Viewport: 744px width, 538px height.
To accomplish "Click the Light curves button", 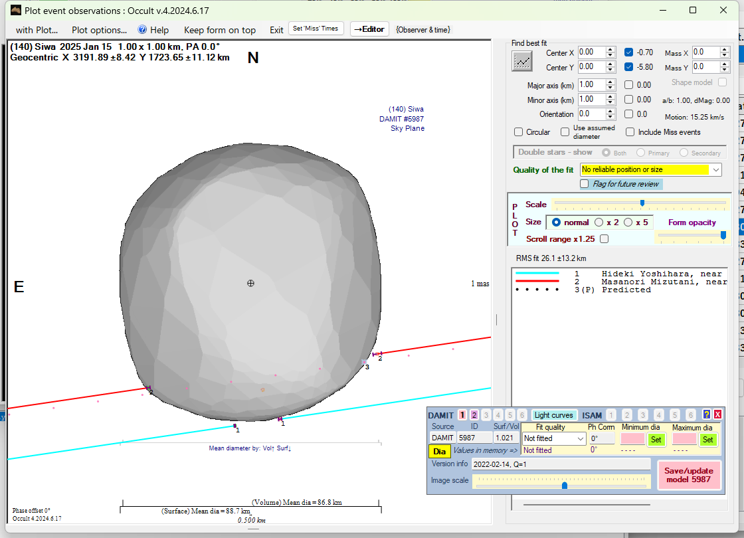I will tap(554, 415).
